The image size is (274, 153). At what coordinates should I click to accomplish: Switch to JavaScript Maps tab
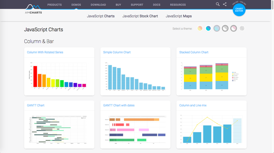[x=178, y=16]
